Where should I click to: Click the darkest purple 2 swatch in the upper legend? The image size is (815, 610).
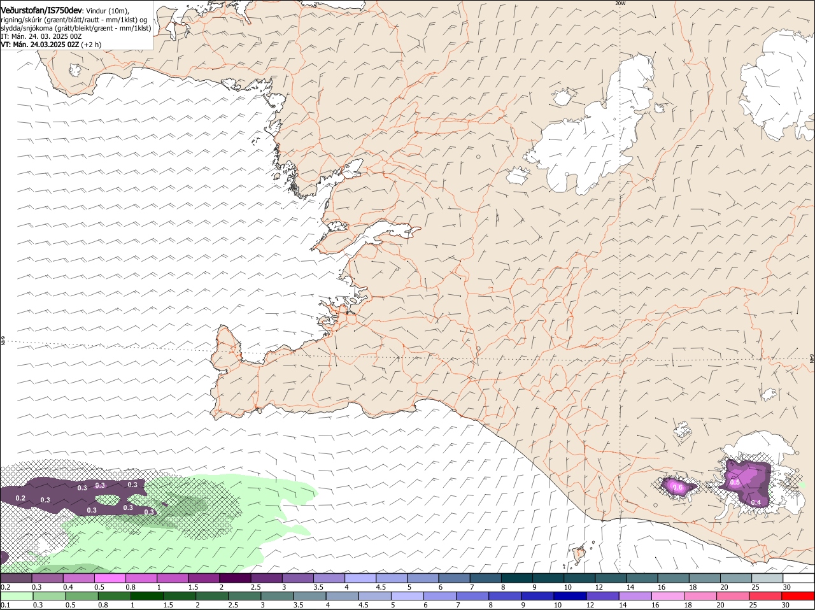[x=235, y=578]
